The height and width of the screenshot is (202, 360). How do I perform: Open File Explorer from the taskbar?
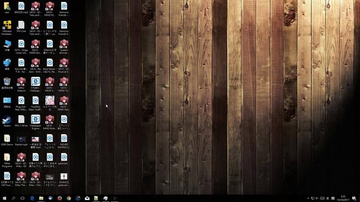coord(41,198)
